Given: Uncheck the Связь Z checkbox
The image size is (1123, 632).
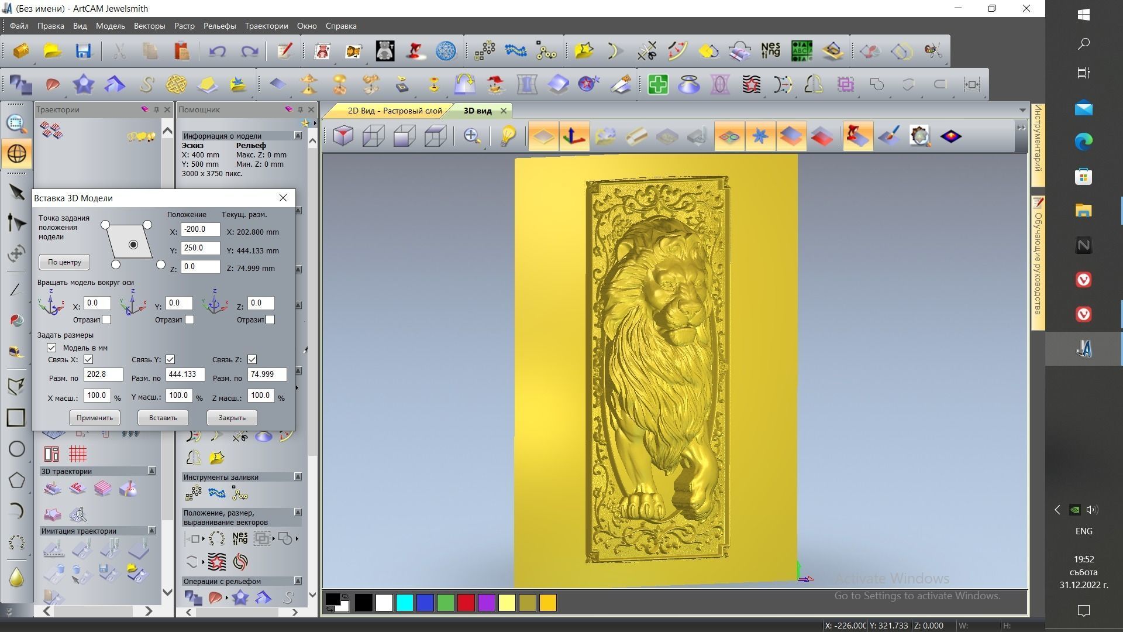Looking at the screenshot, I should (252, 359).
